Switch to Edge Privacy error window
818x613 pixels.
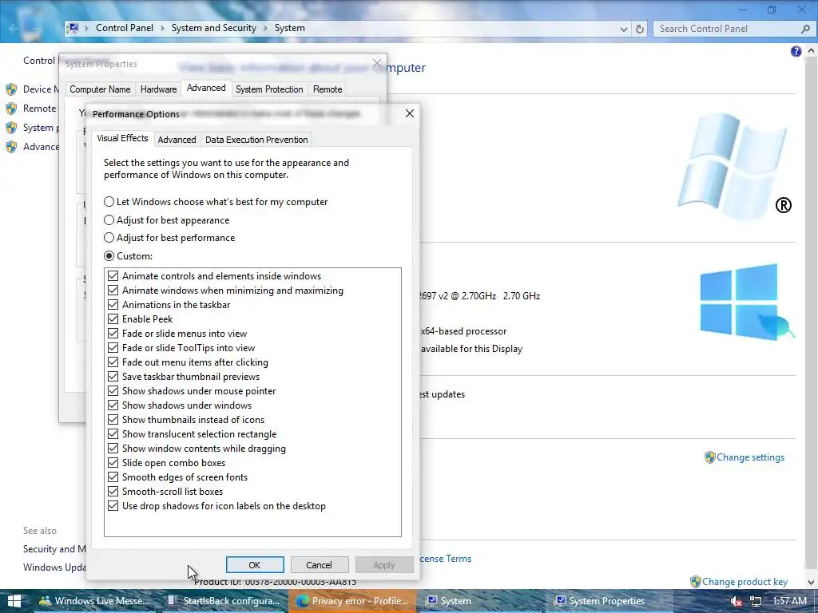(x=352, y=601)
